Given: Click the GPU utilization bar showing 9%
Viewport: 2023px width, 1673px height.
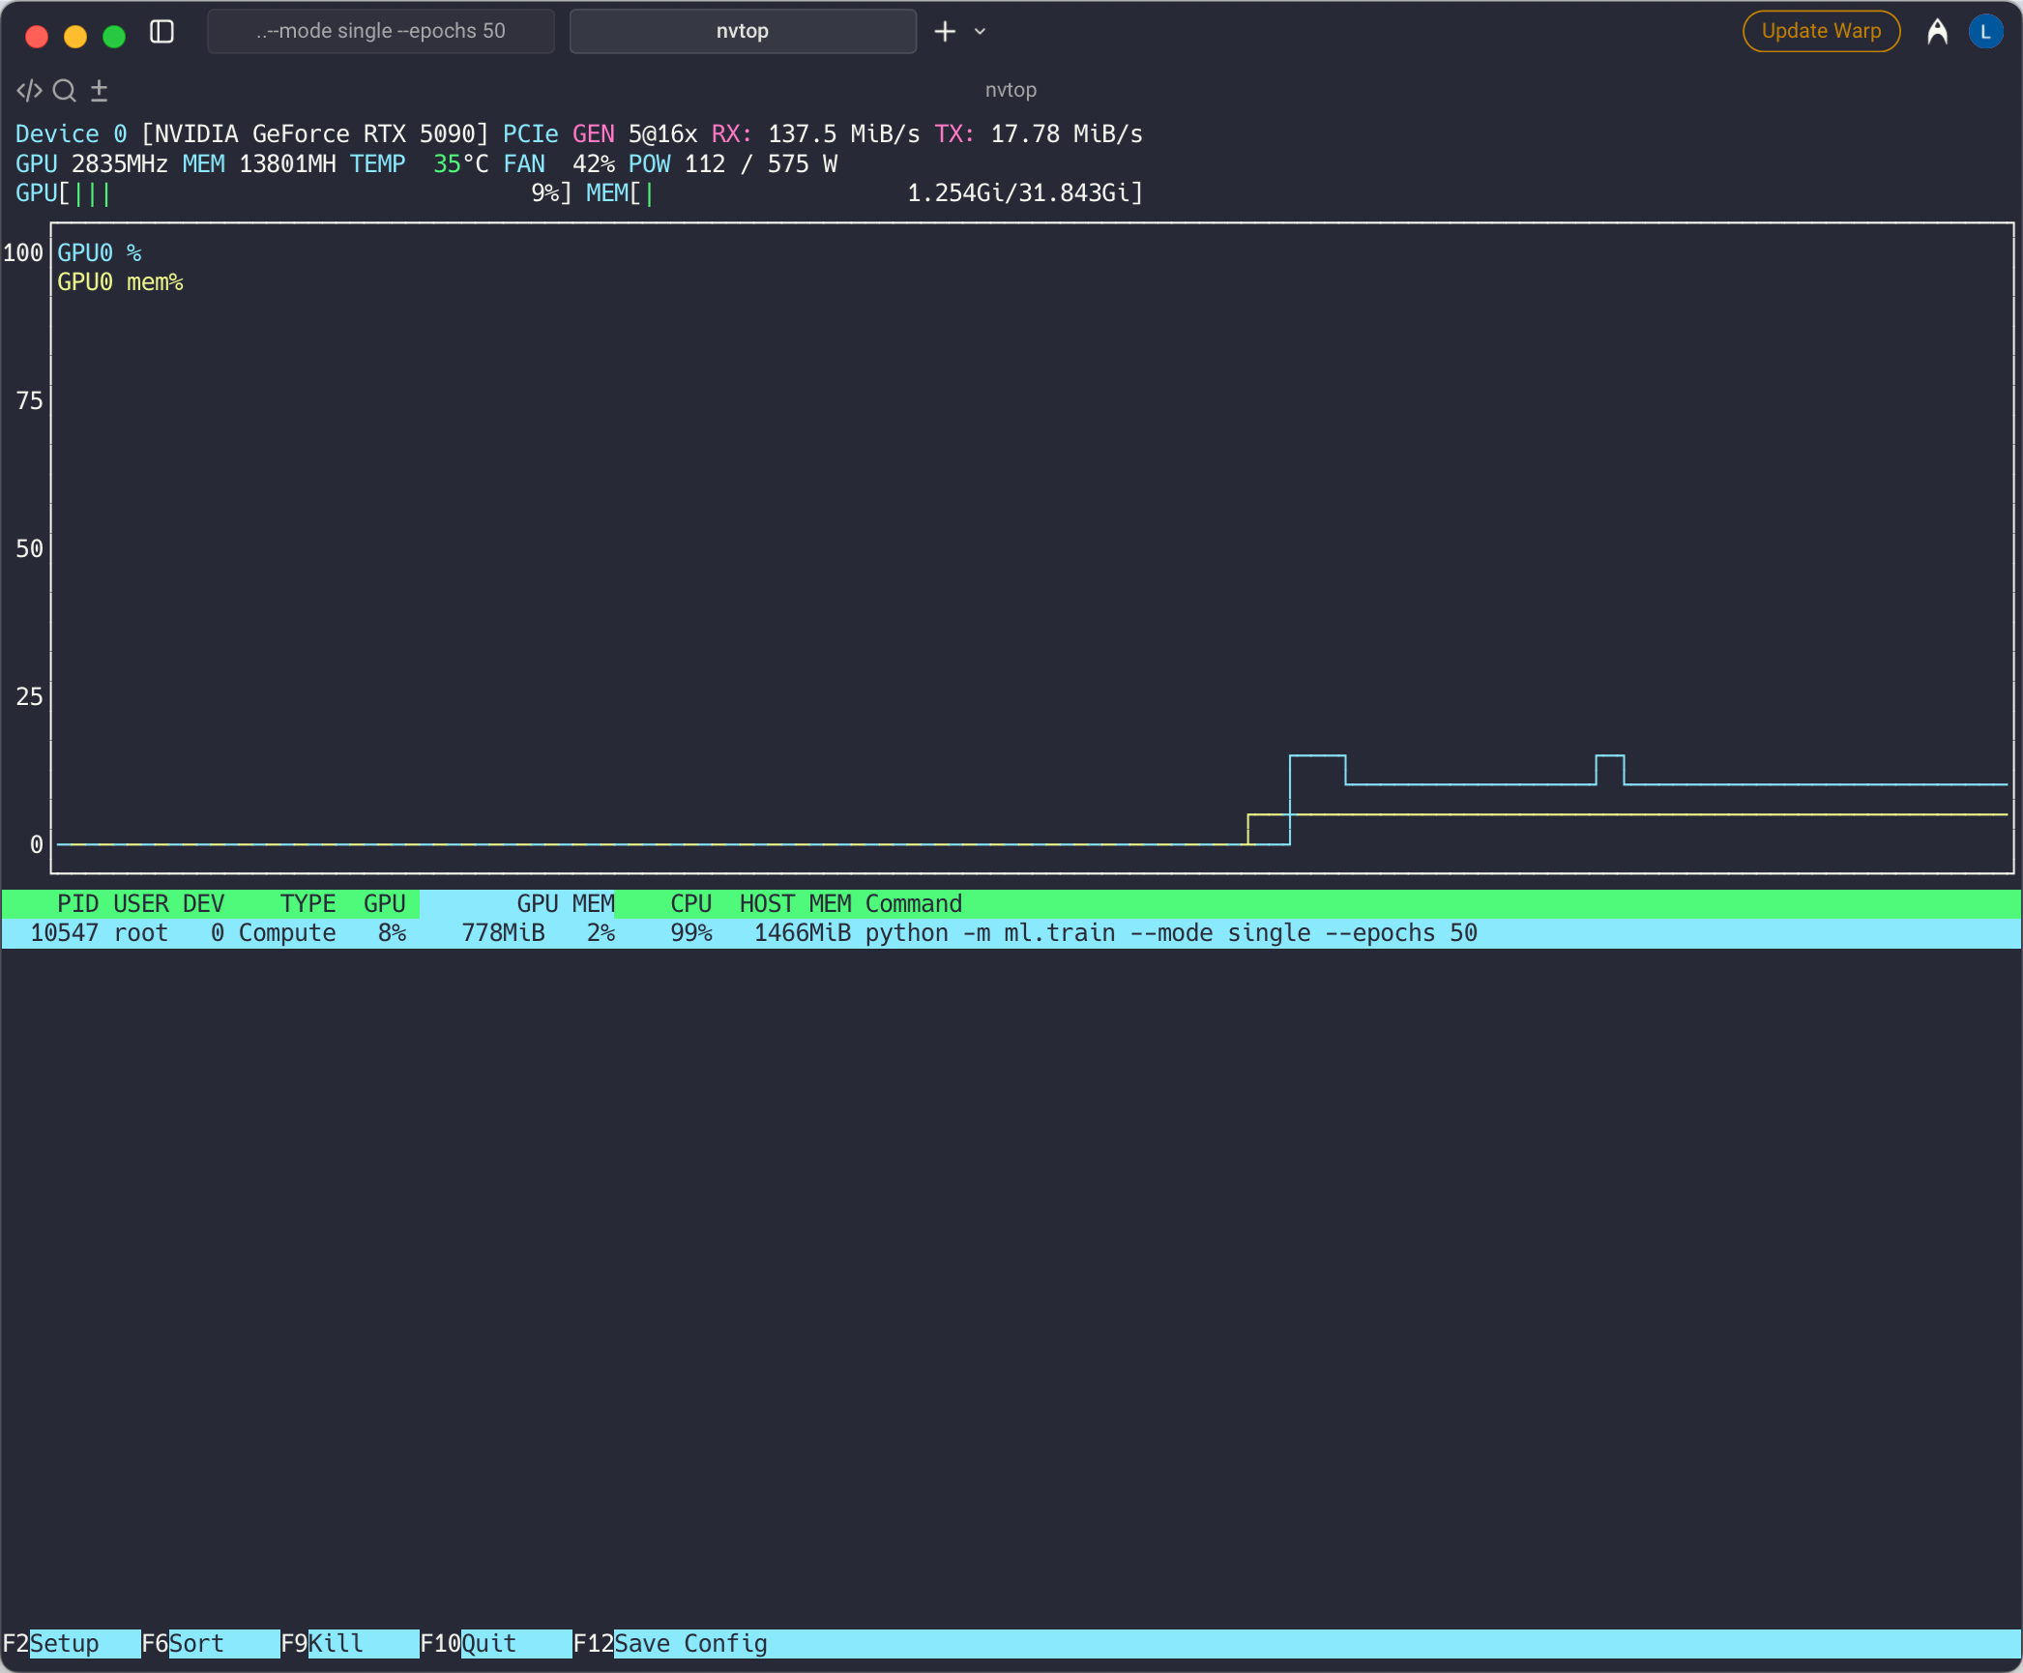Looking at the screenshot, I should (x=294, y=193).
